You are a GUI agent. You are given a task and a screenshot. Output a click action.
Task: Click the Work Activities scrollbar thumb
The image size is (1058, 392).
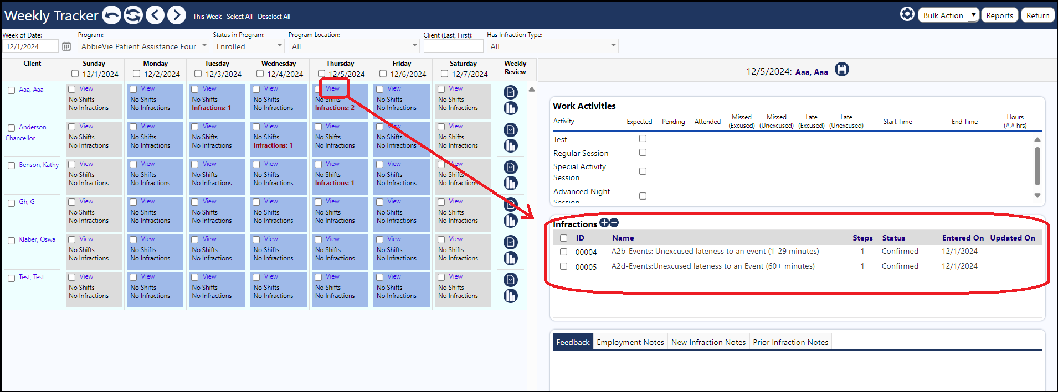(x=1038, y=166)
